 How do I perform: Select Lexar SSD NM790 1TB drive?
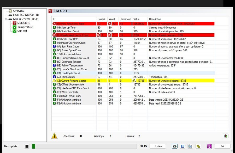(x=26, y=15)
